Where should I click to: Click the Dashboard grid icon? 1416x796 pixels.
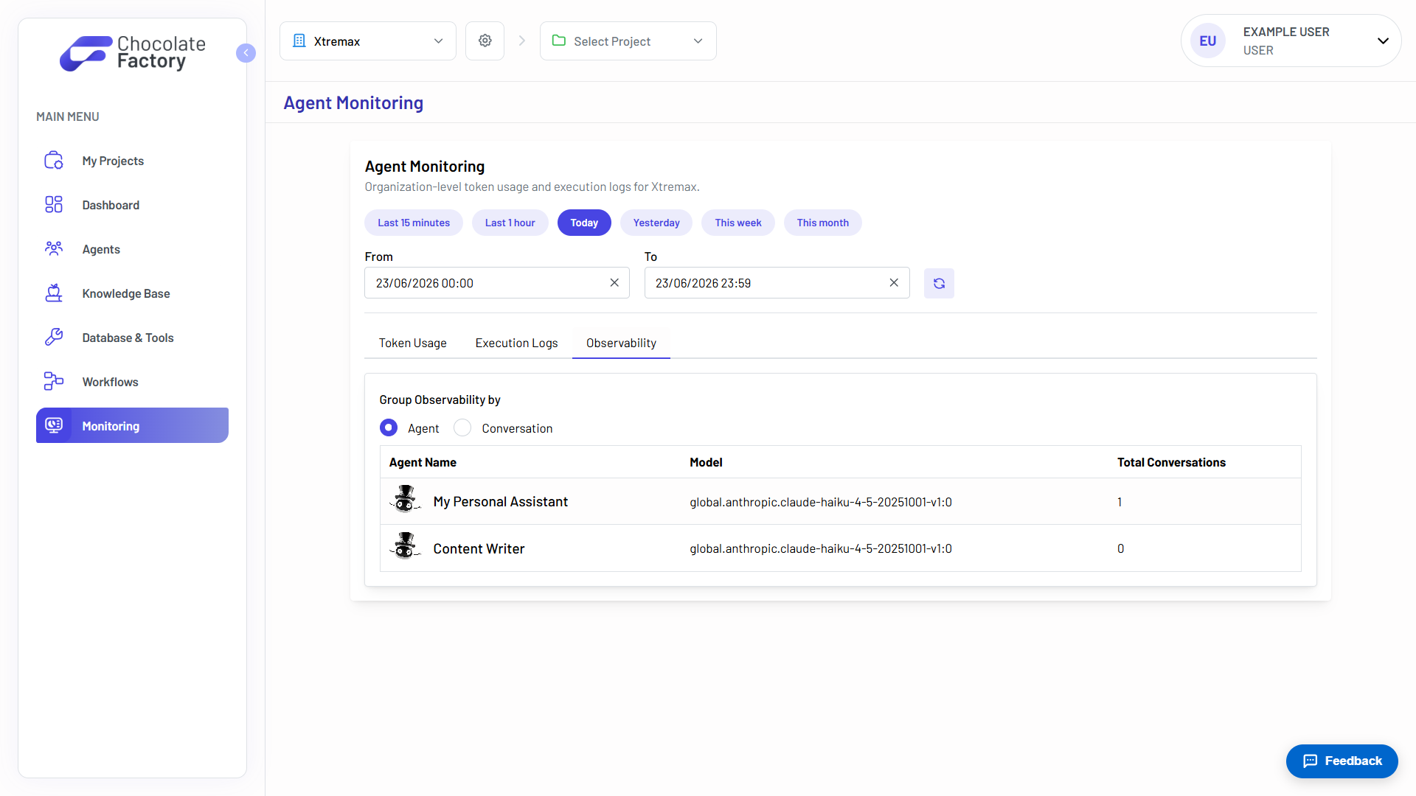tap(54, 205)
